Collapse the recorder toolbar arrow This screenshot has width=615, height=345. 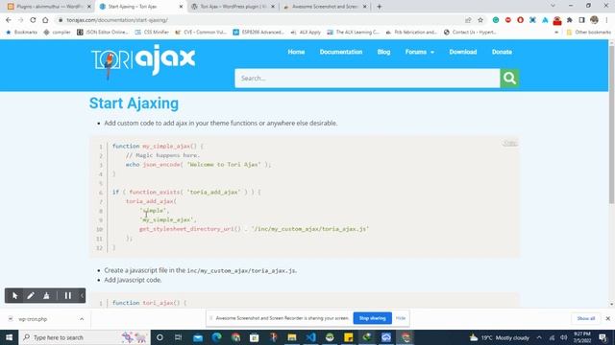point(82,296)
